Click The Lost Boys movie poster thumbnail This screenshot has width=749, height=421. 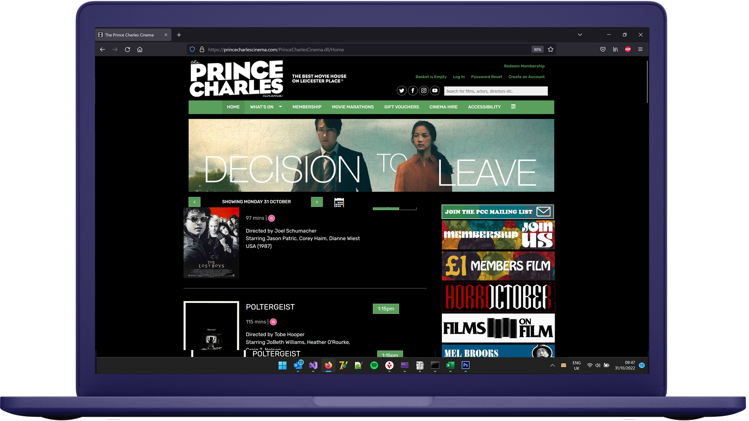click(211, 243)
